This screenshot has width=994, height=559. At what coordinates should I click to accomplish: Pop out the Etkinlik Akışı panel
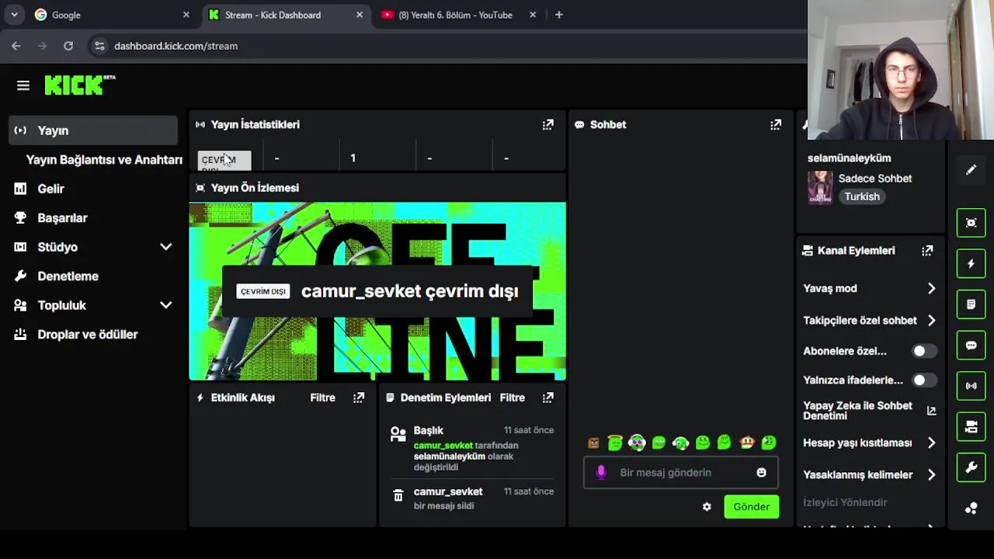click(x=359, y=398)
